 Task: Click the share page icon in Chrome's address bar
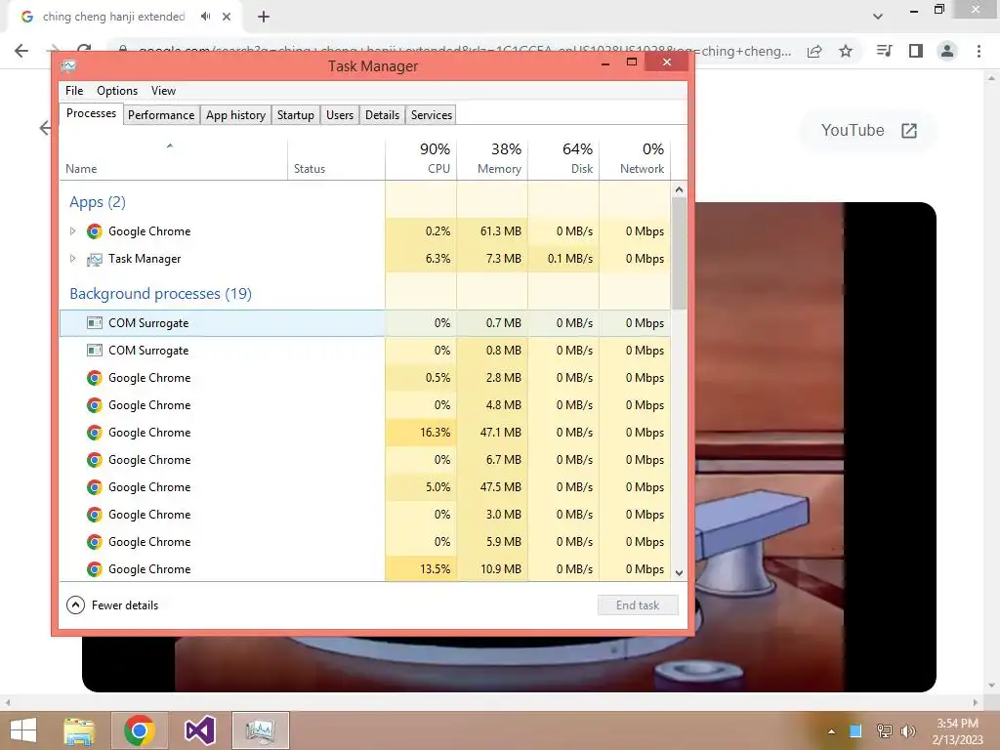(x=814, y=51)
